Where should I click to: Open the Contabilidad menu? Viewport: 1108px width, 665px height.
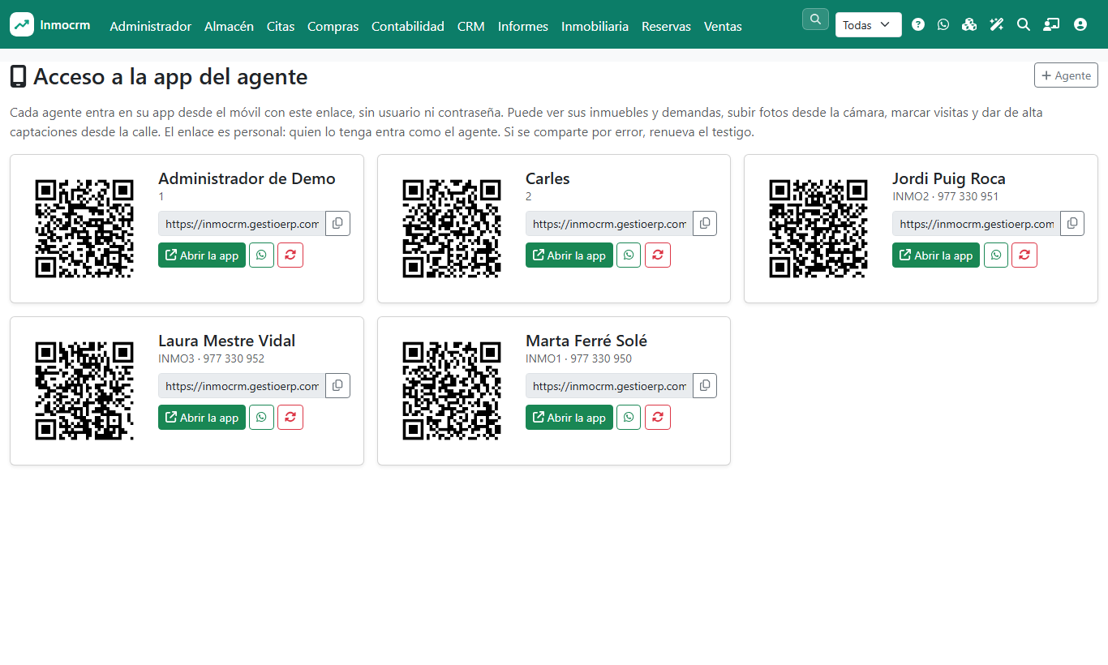pyautogui.click(x=408, y=26)
